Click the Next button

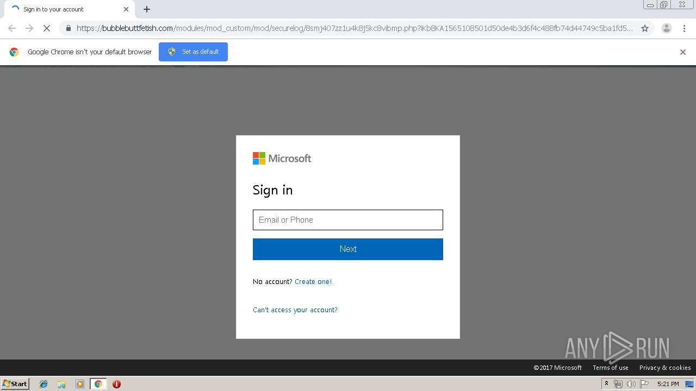click(x=348, y=249)
